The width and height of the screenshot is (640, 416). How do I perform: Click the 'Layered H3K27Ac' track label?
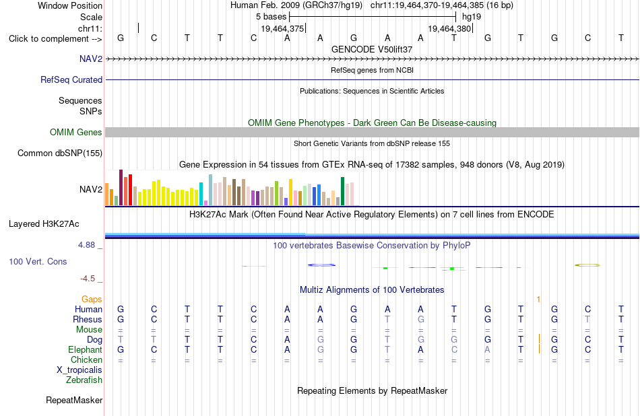coord(44,224)
